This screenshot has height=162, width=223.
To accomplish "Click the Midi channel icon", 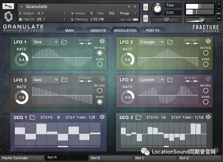I will 20,19.
